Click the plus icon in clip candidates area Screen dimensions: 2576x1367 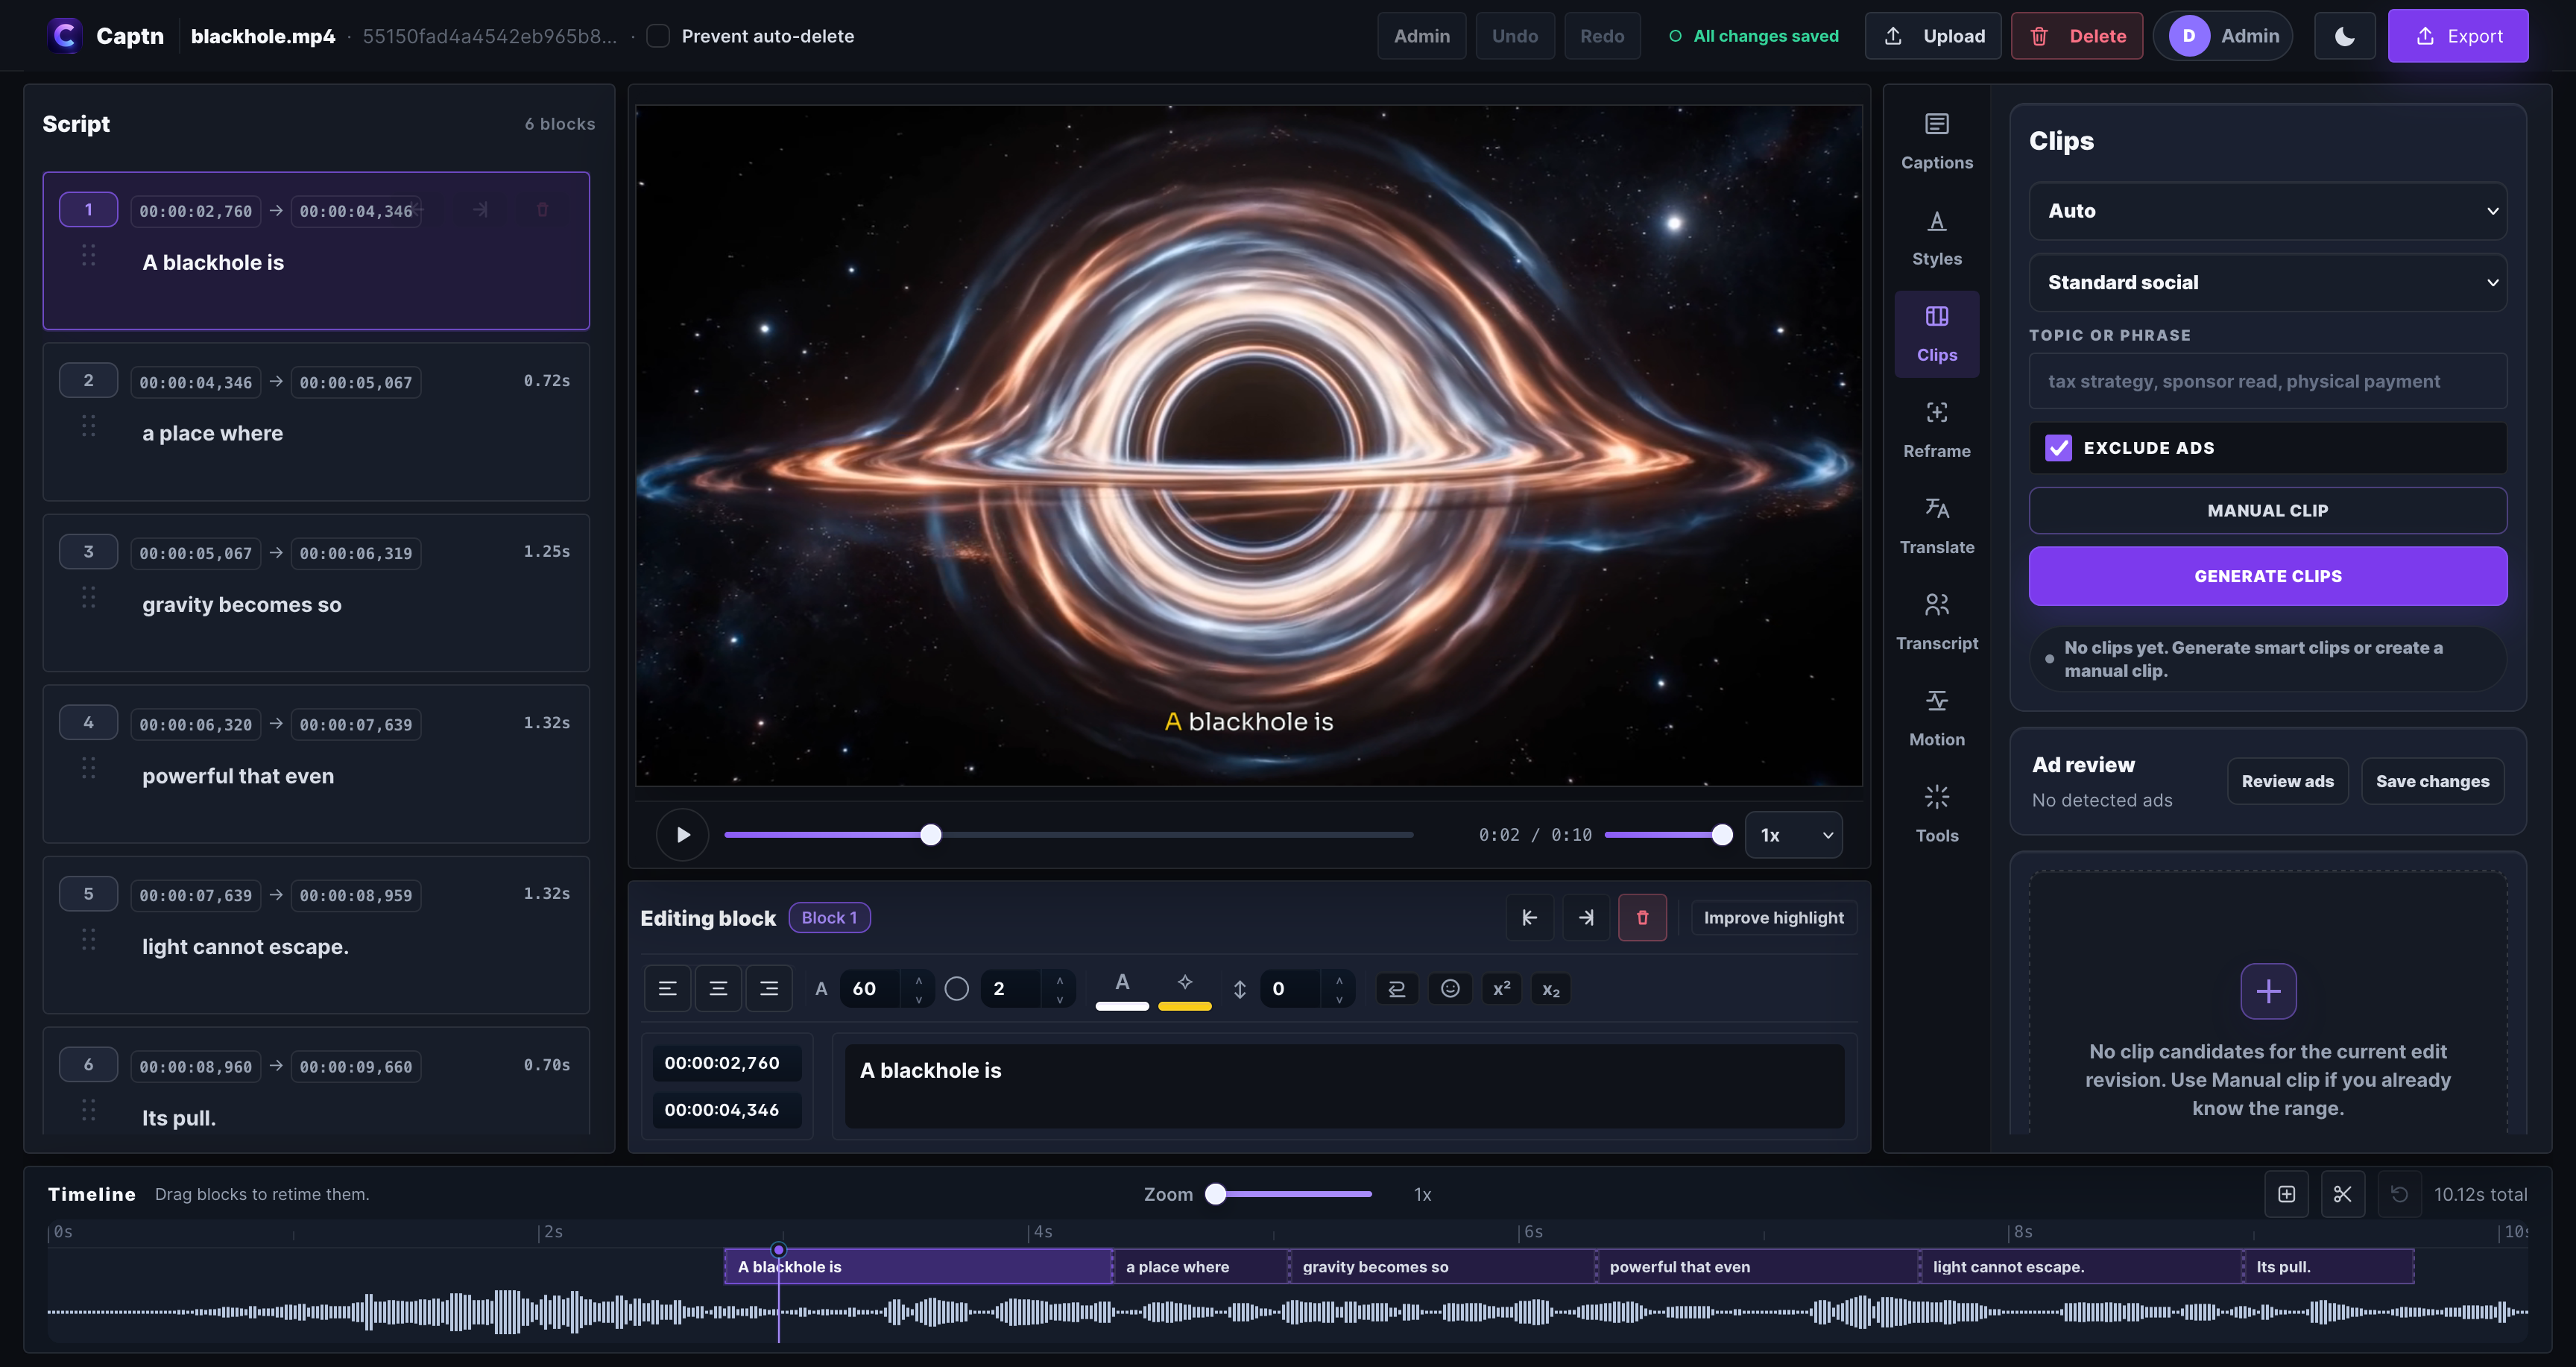tap(2268, 990)
